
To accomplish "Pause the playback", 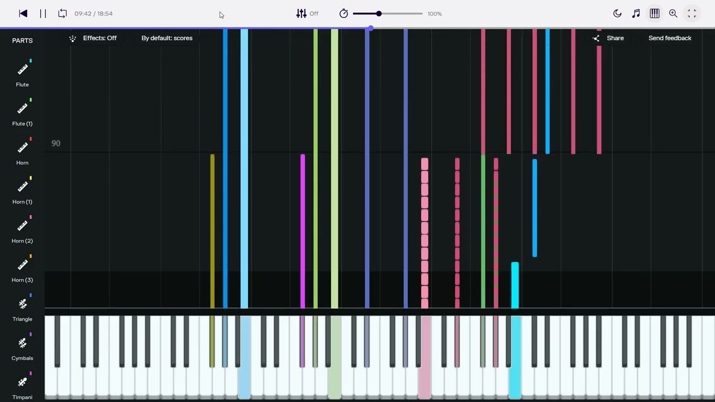I will coord(43,13).
